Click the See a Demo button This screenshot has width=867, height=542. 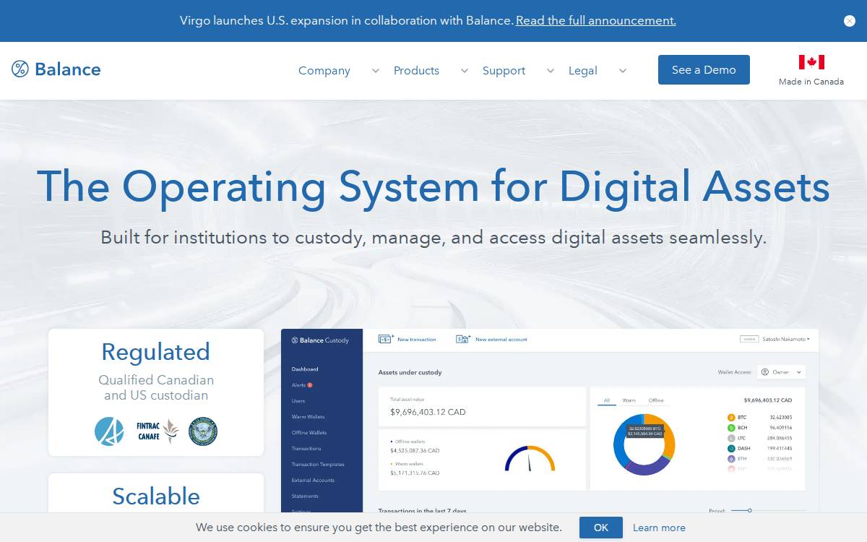tap(704, 70)
